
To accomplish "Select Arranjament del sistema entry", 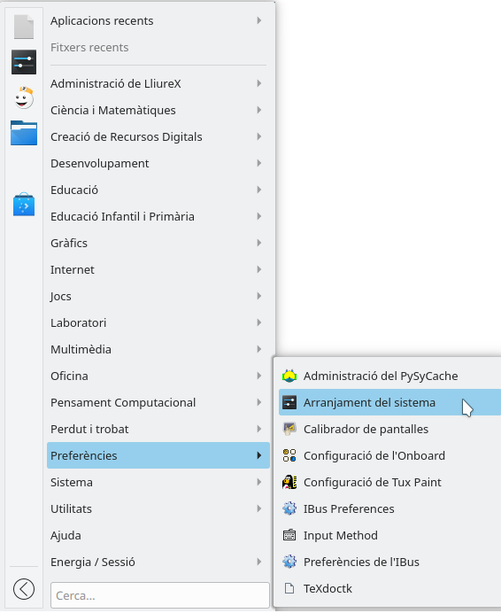I will (x=389, y=402).
